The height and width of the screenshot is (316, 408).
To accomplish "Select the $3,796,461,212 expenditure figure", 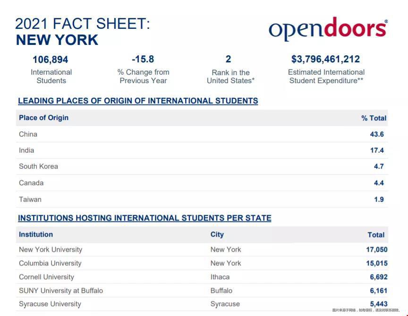I will [x=325, y=59].
